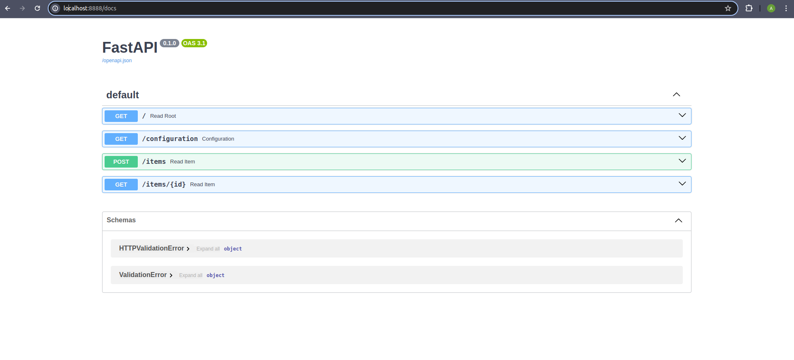
Task: Click the 'default' section heading
Action: (122, 95)
